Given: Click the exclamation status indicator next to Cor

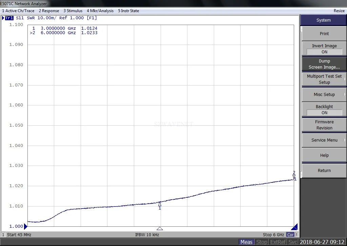Looking at the screenshot, I should click(x=297, y=235).
